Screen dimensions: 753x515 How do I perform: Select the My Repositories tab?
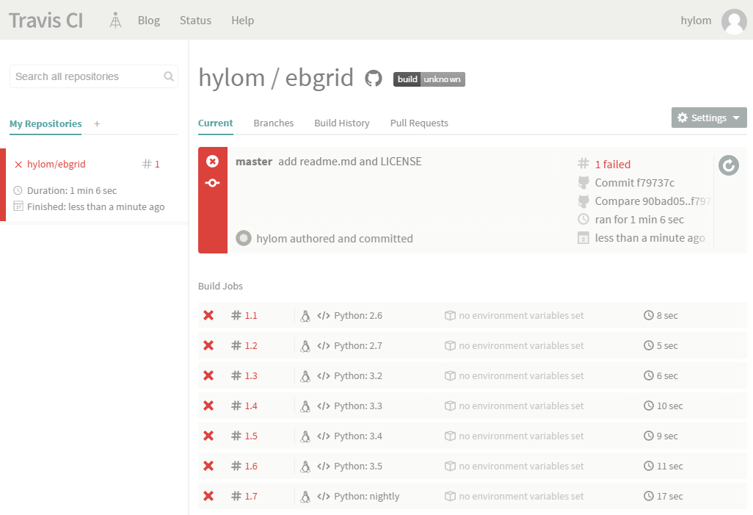tap(46, 123)
